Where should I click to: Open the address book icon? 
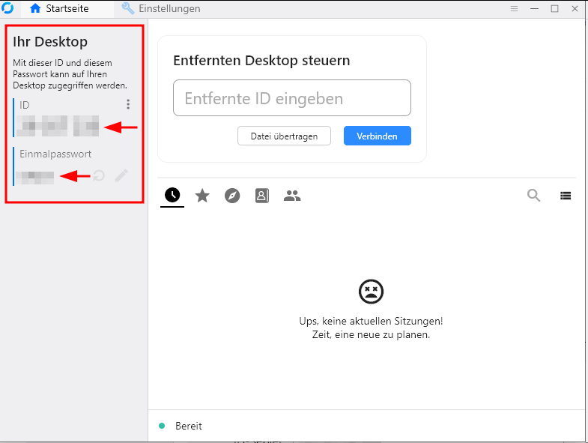point(261,196)
